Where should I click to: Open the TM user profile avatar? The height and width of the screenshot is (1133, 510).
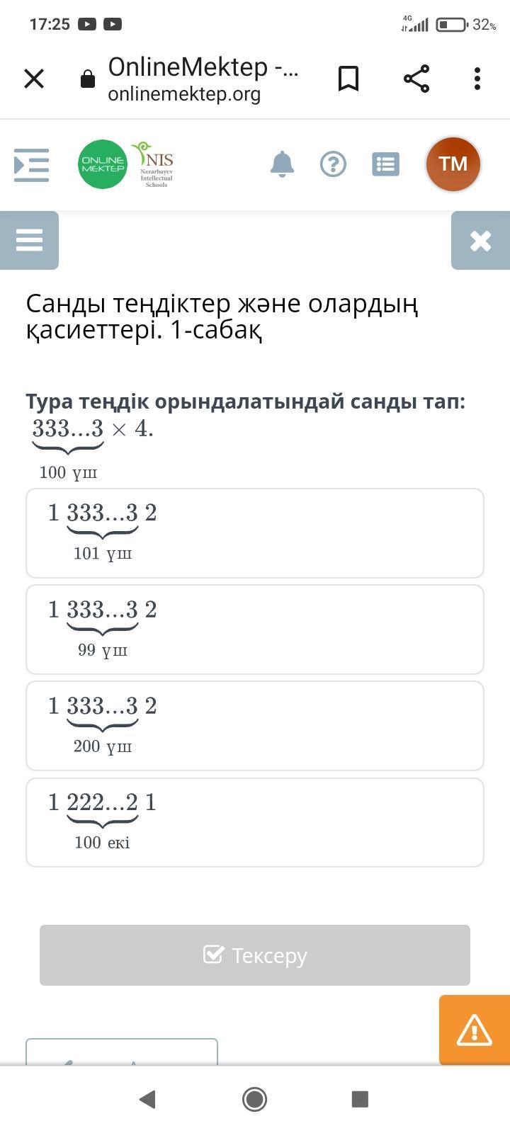click(x=453, y=164)
